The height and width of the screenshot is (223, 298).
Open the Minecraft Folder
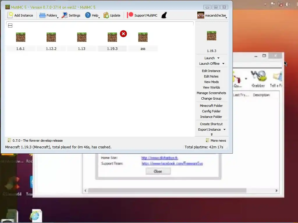211,105
